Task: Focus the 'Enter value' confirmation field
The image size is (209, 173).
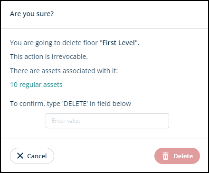Action: pos(107,121)
